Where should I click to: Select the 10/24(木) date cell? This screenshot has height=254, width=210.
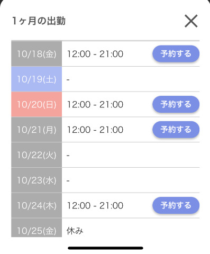tap(36, 205)
